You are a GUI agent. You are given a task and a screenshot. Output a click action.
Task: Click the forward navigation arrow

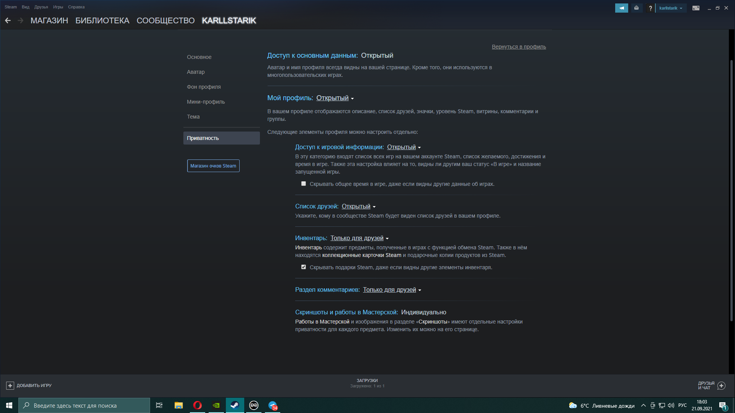click(21, 21)
